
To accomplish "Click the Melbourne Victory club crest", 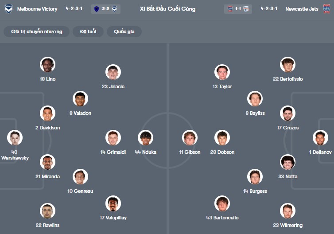I will [x=8, y=9].
